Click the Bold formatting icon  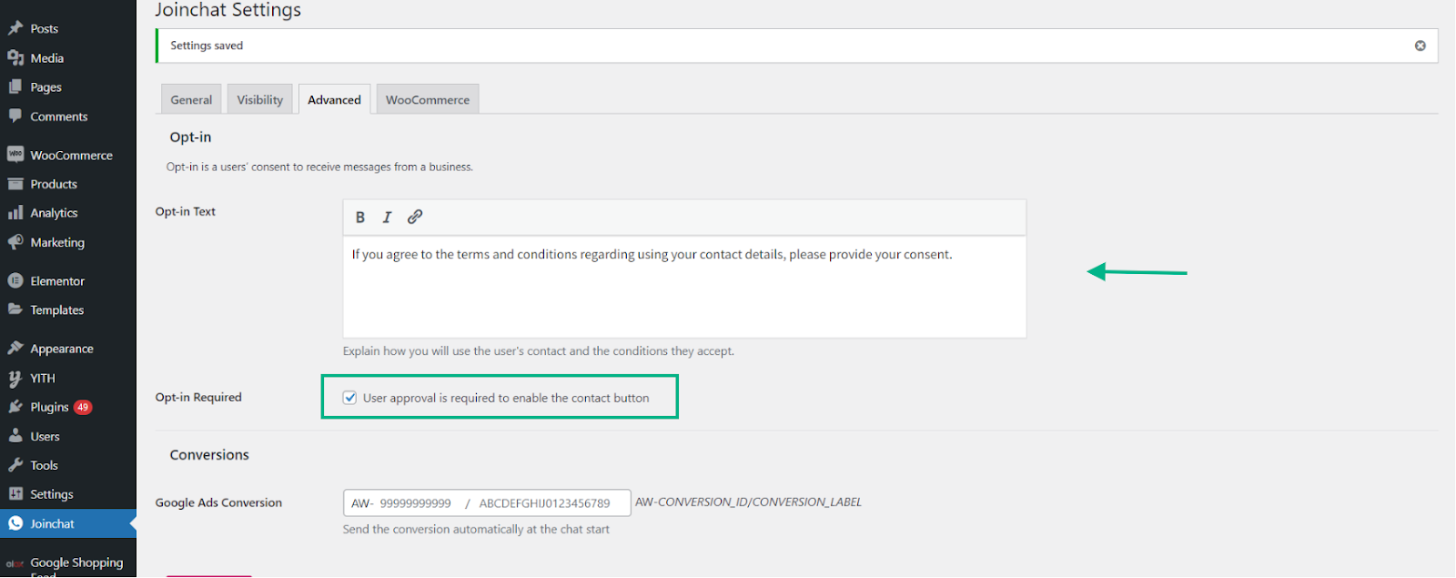point(360,218)
